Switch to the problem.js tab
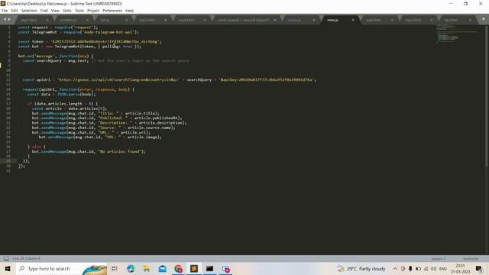Screen dimensions: 489x275 [x=68, y=20]
